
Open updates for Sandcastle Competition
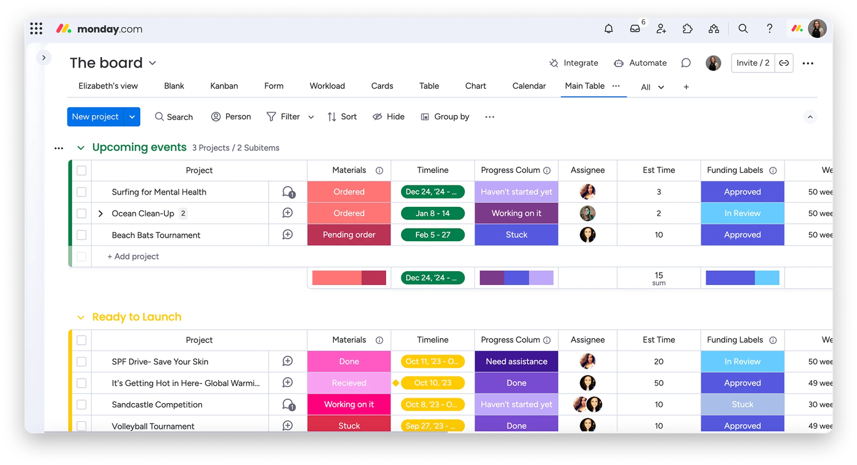[288, 405]
